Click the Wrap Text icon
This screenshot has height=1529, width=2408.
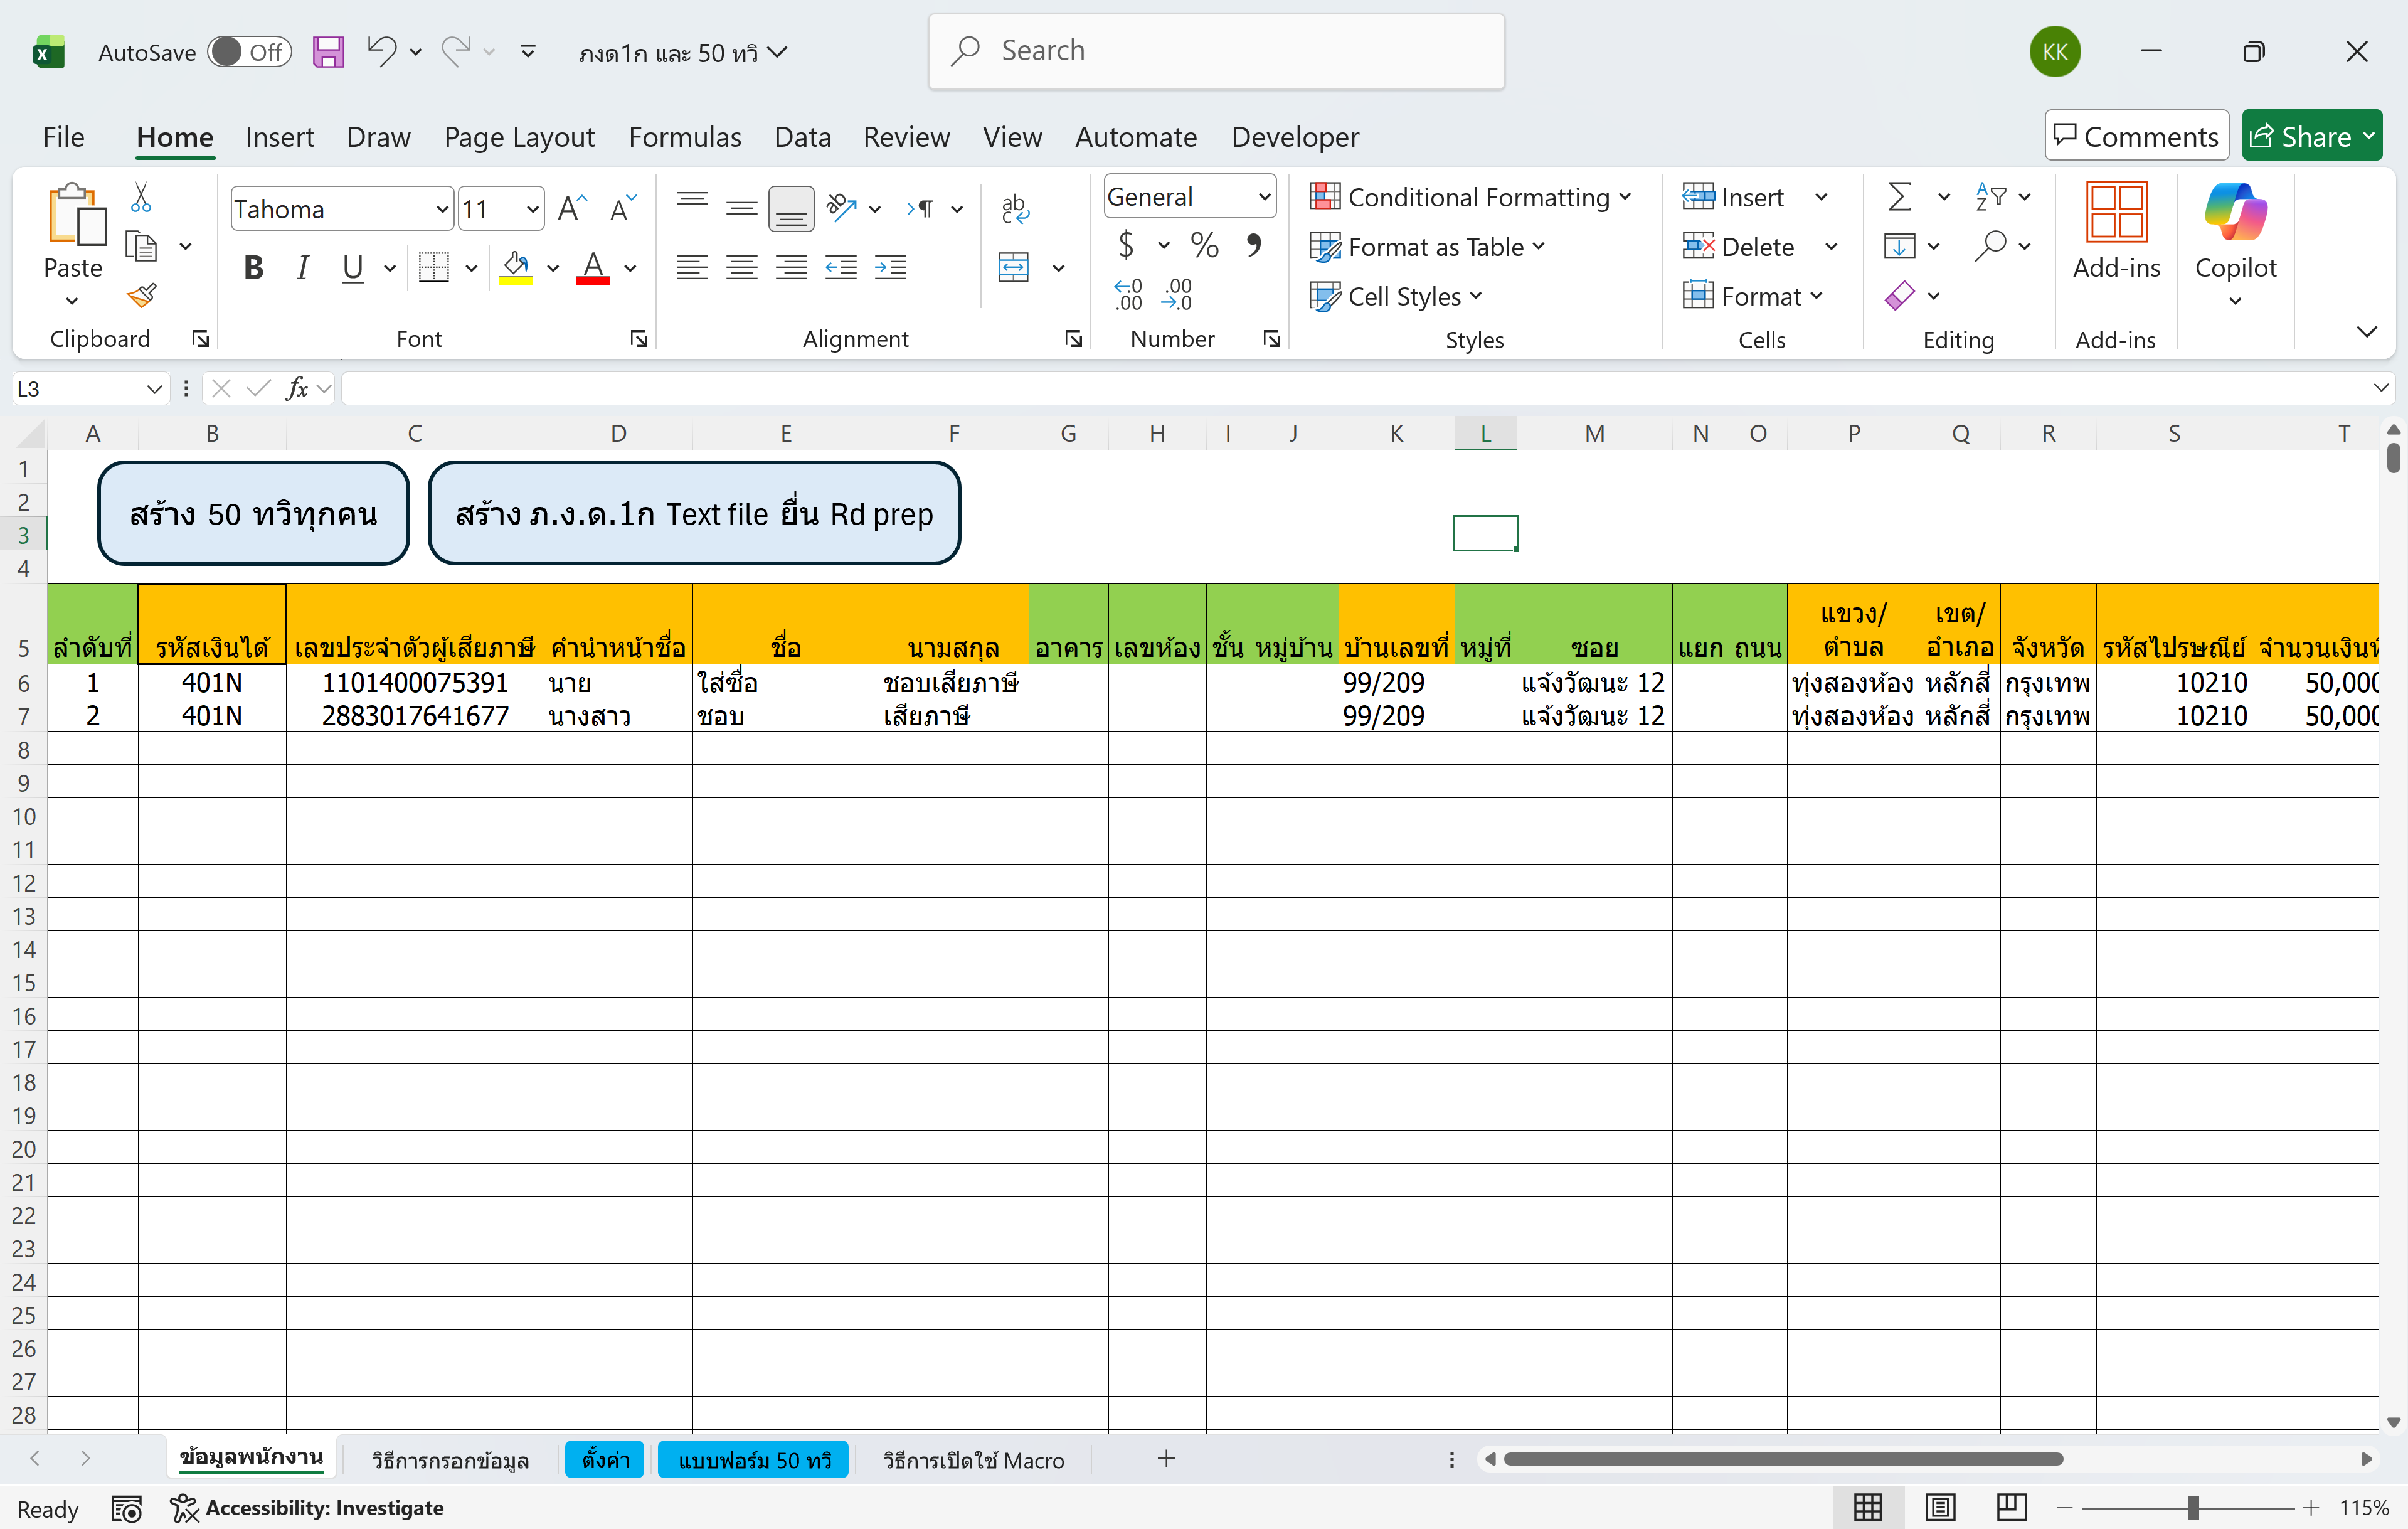click(1014, 208)
